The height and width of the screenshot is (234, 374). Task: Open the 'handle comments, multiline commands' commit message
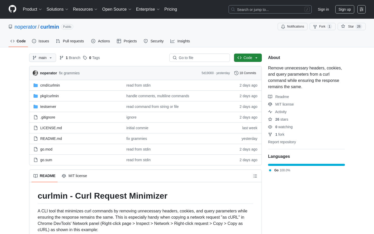[x=158, y=96]
